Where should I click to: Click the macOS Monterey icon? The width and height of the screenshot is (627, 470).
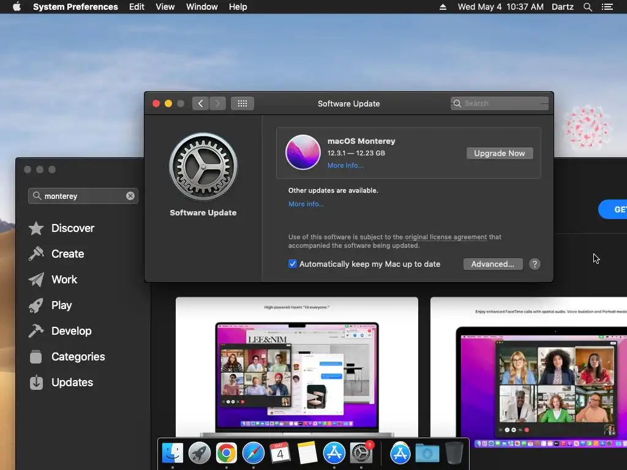[x=303, y=152]
